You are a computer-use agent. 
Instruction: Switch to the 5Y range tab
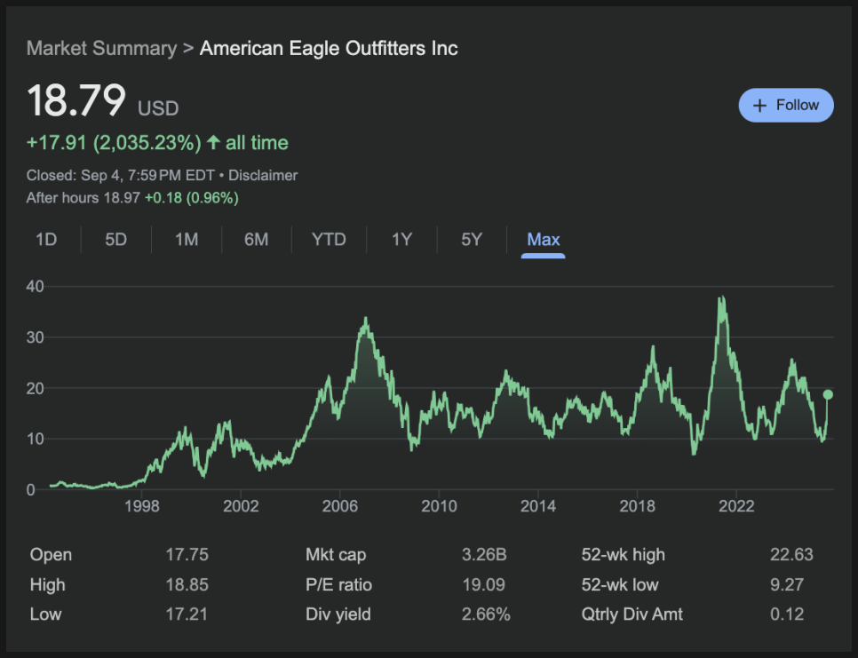tap(472, 240)
